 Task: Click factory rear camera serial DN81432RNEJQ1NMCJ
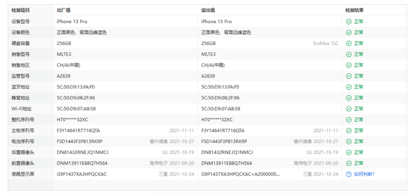click(x=82, y=152)
